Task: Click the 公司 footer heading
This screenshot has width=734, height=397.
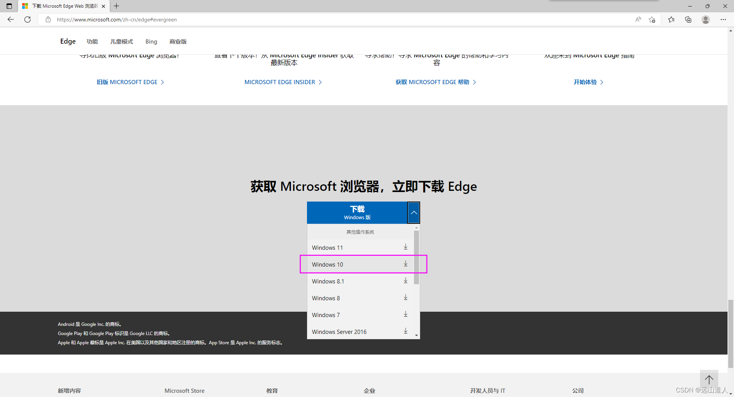Action: coord(578,390)
